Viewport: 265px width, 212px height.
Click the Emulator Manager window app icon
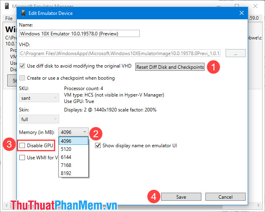pyautogui.click(x=7, y=6)
